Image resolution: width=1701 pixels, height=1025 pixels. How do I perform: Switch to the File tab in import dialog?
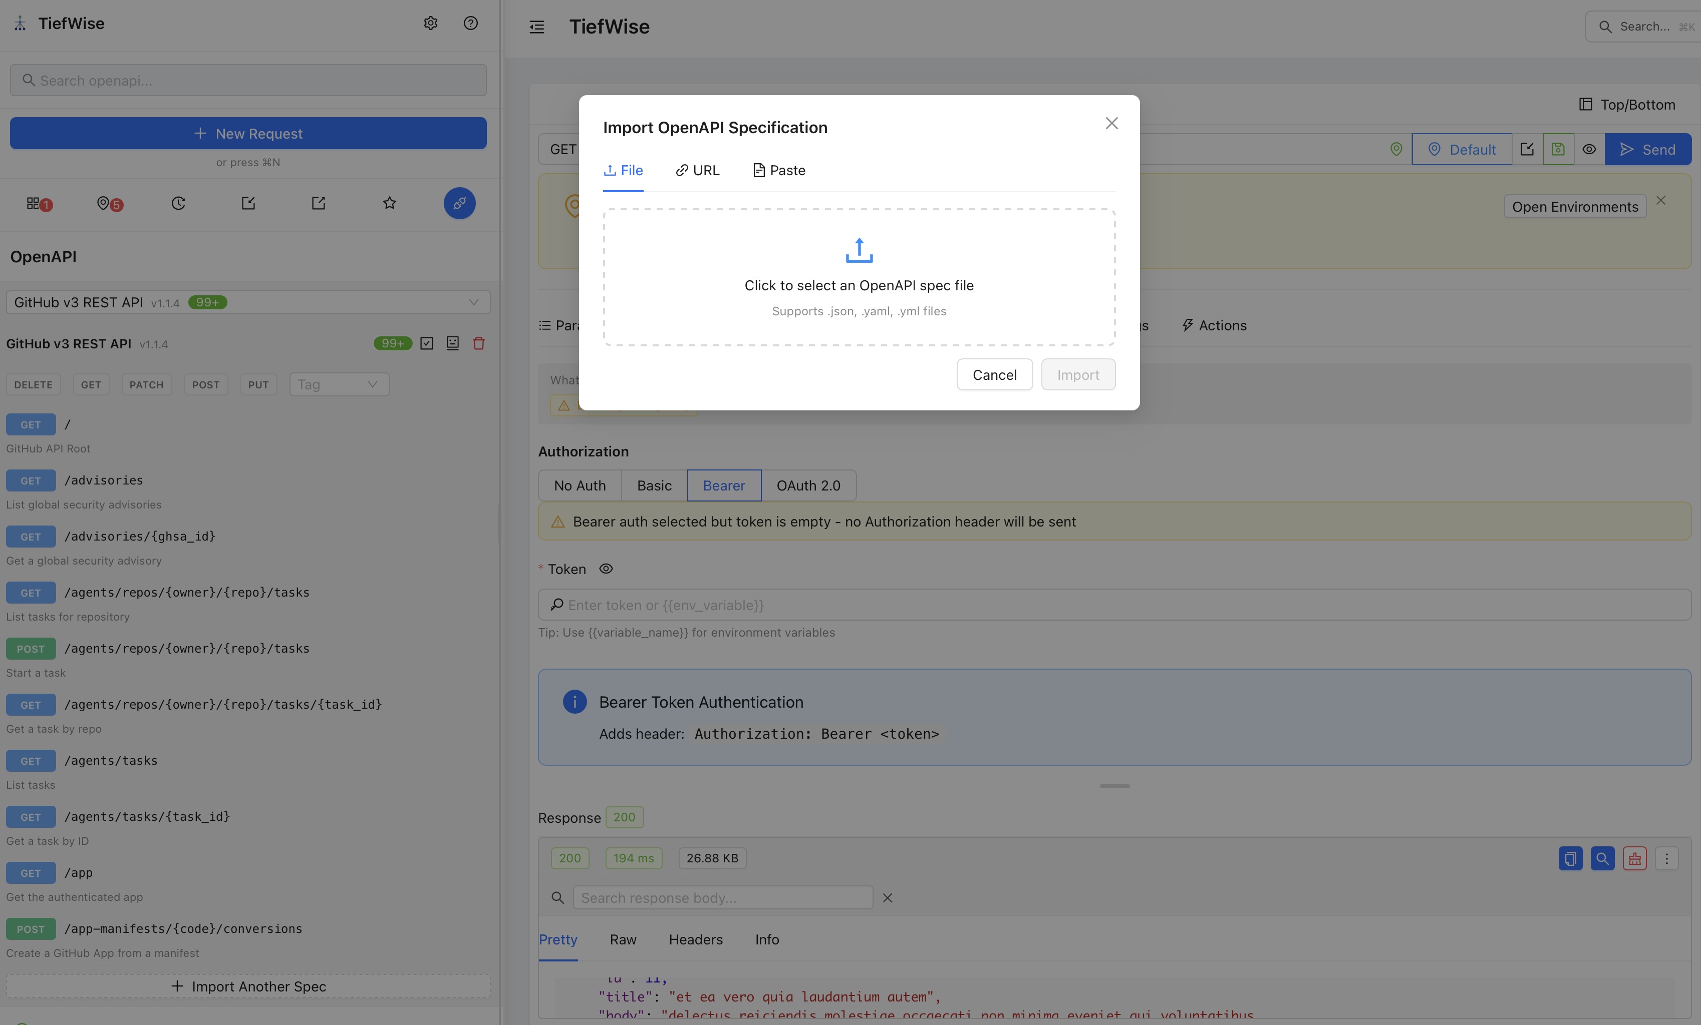tap(623, 170)
